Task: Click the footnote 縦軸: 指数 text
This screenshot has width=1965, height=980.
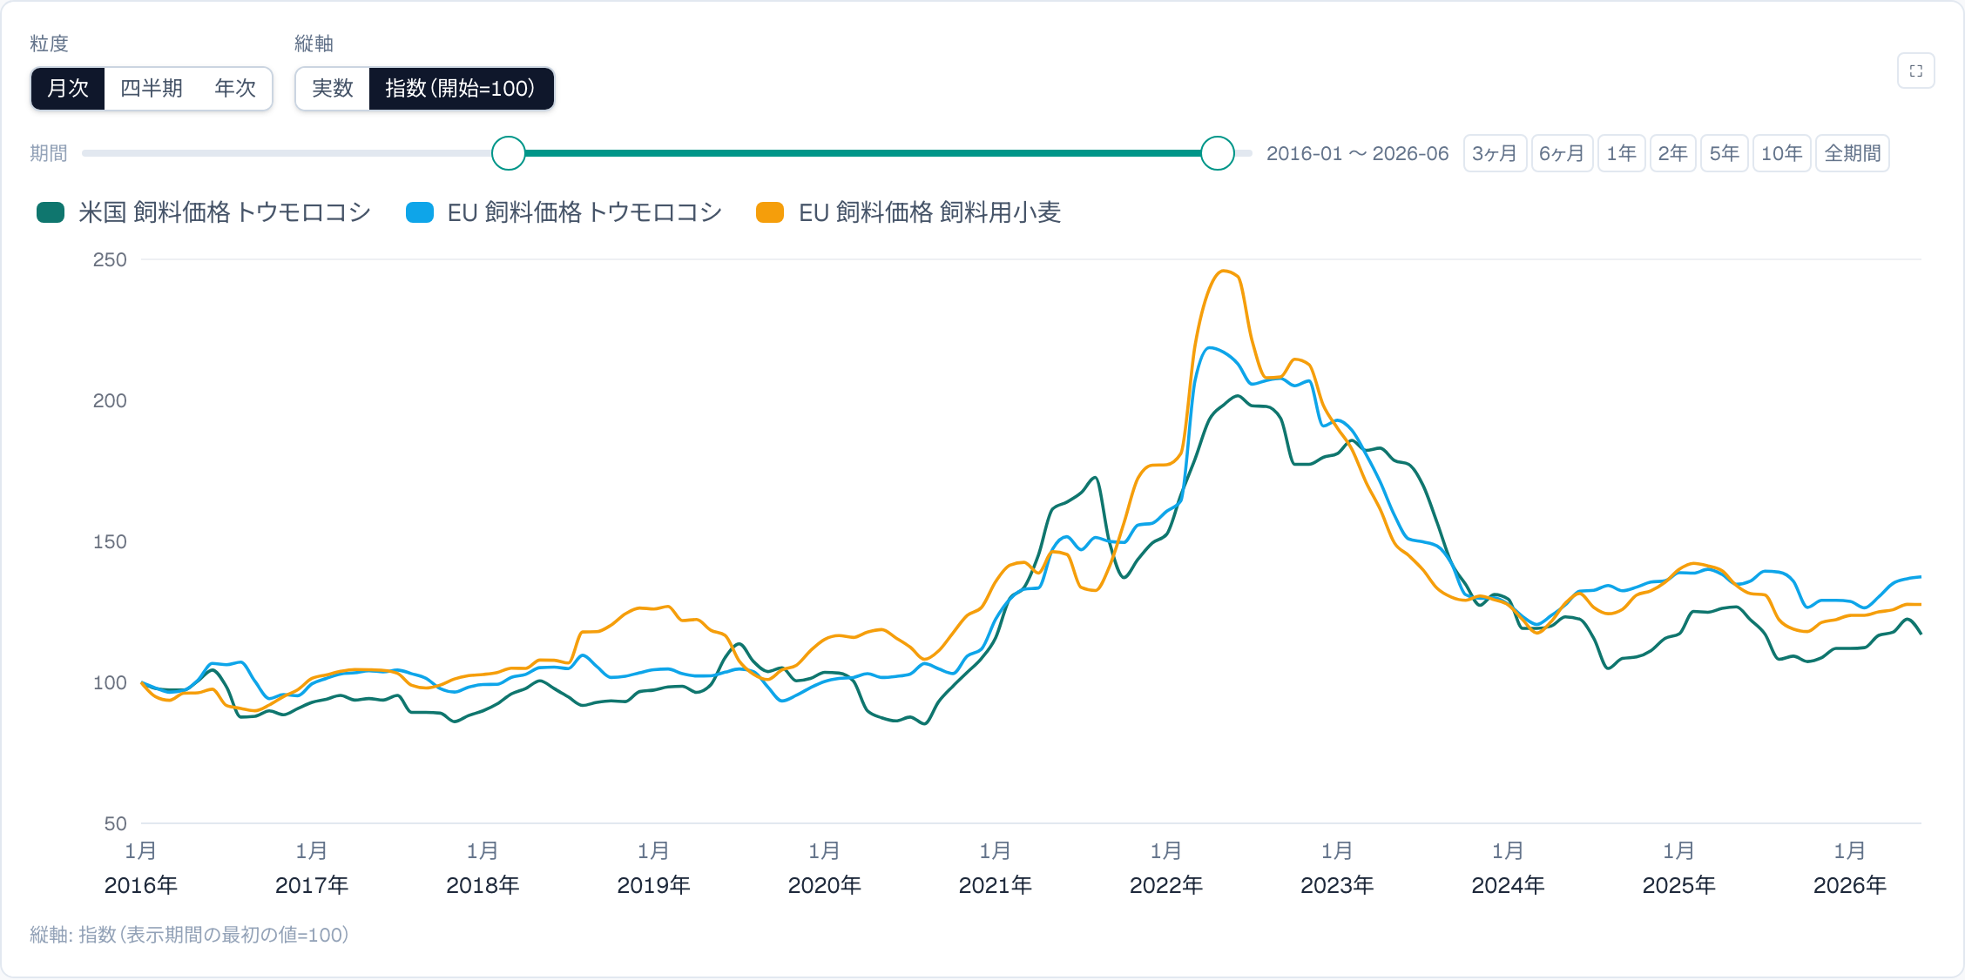Action: coord(189,935)
